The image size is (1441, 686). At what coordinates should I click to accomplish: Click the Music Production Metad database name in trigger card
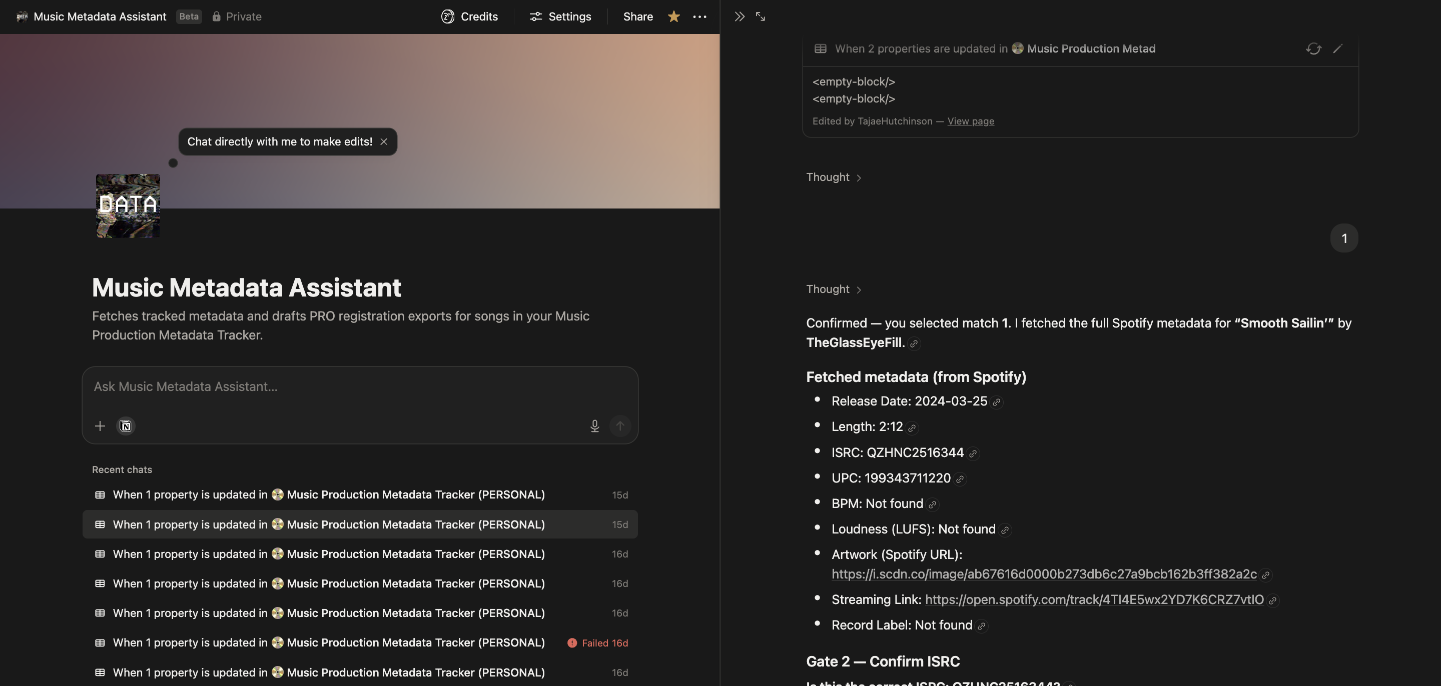tap(1091, 48)
